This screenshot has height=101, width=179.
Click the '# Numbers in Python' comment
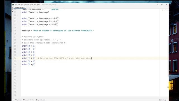pyautogui.click(x=32, y=37)
